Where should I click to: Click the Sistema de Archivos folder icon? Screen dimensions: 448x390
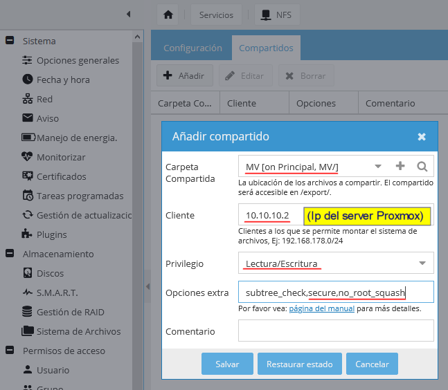click(x=28, y=331)
